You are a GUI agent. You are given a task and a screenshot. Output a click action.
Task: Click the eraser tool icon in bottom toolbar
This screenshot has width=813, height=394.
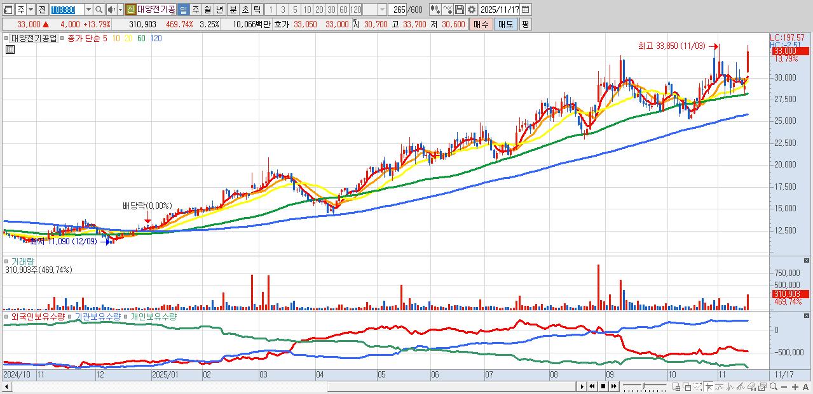[x=751, y=387]
